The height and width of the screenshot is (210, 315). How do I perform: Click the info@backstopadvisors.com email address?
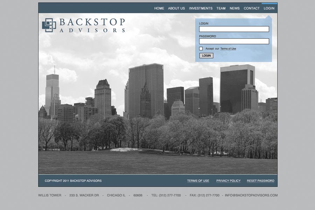pos(251,195)
